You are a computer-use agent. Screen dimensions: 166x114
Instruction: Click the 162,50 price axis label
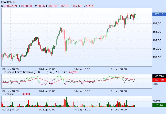click(157, 40)
